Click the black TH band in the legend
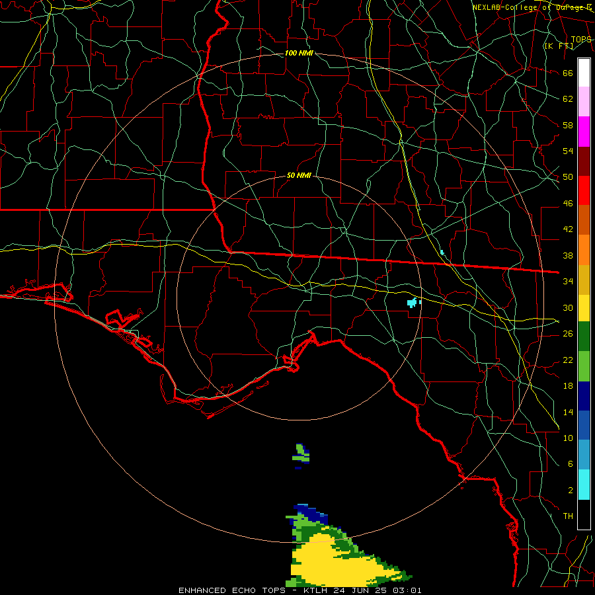 pos(584,514)
